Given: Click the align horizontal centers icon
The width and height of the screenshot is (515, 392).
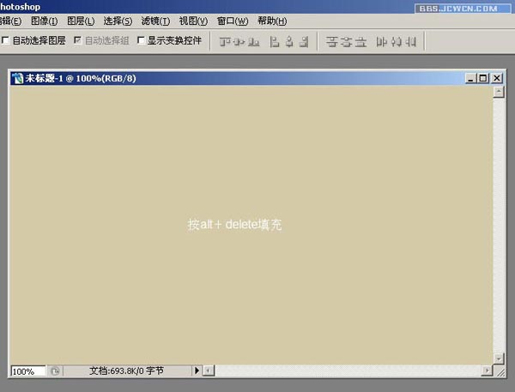Looking at the screenshot, I should 289,40.
